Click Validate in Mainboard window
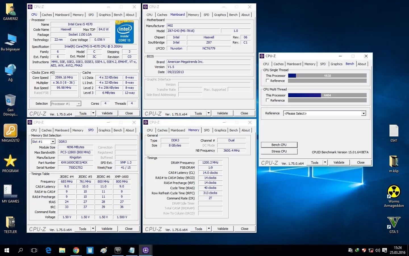 pos(222,113)
